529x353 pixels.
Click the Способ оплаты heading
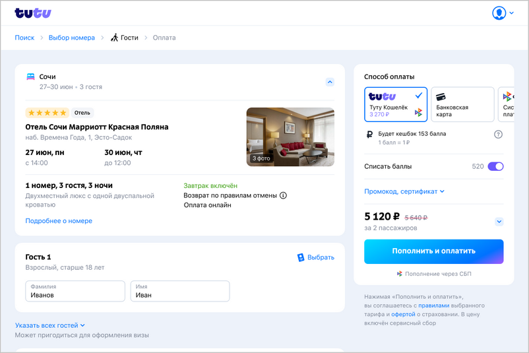point(389,77)
